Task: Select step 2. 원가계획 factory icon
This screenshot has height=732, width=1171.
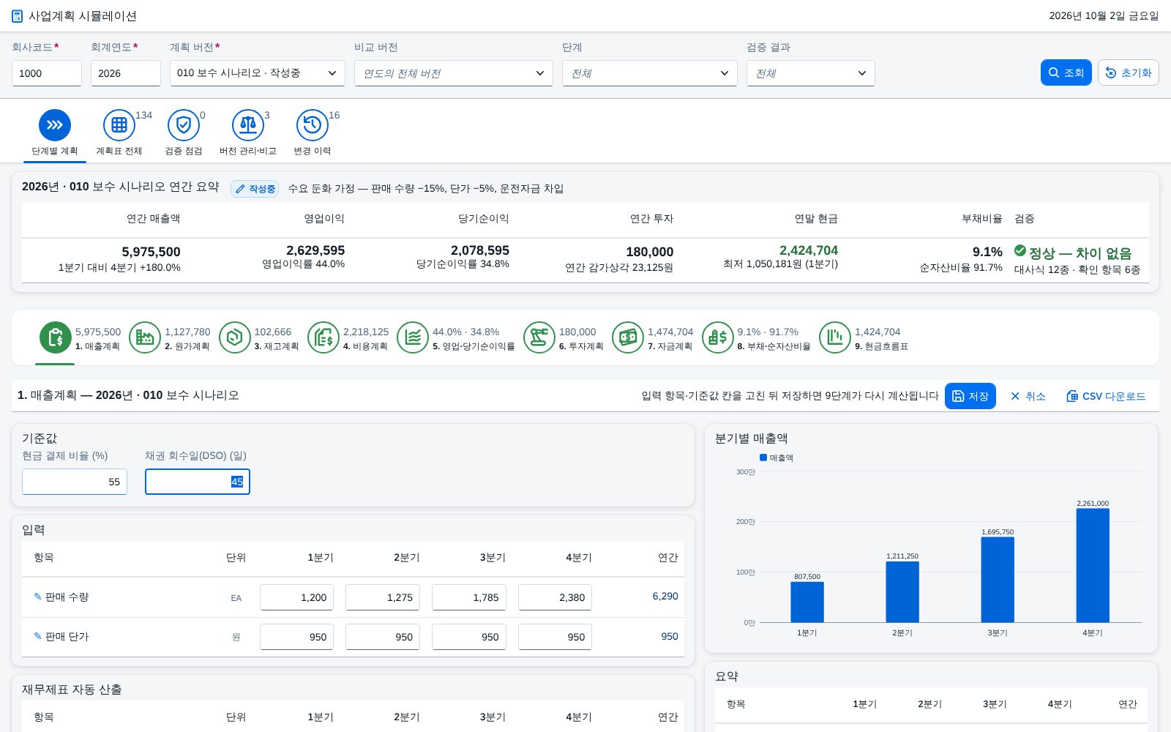Action: [x=145, y=337]
